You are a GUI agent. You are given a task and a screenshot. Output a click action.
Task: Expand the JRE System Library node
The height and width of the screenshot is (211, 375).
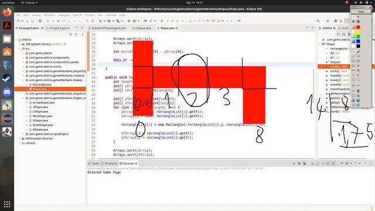[20, 45]
